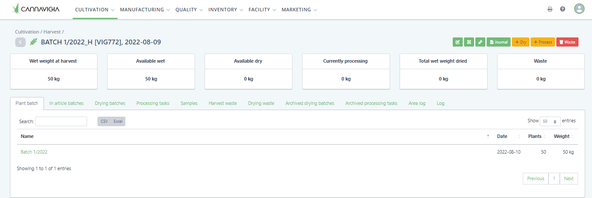Export the table as Excel
The height and width of the screenshot is (198, 592).
[x=118, y=121]
